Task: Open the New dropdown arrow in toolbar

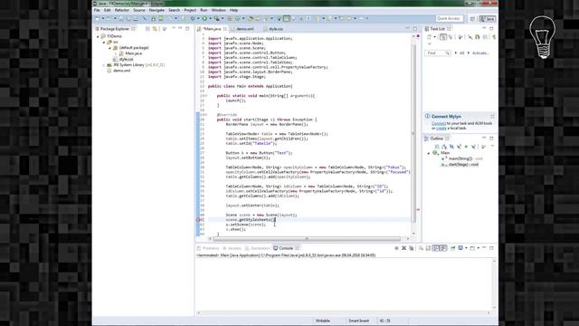Action: pos(103,18)
